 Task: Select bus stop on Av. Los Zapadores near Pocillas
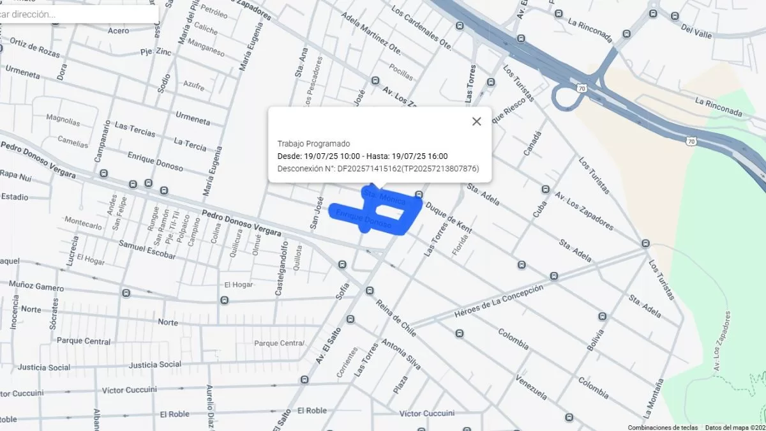click(375, 80)
